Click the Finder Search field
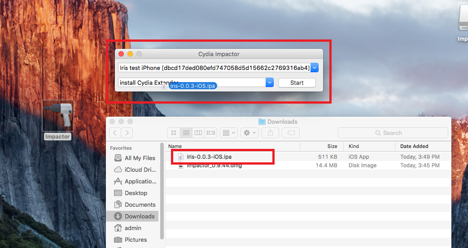 (x=393, y=133)
